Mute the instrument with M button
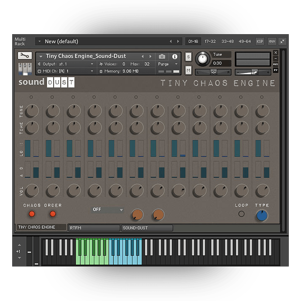 pos(188,70)
